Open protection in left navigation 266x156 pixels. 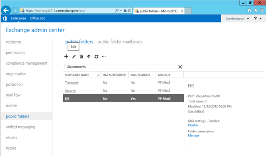pyautogui.click(x=14, y=85)
